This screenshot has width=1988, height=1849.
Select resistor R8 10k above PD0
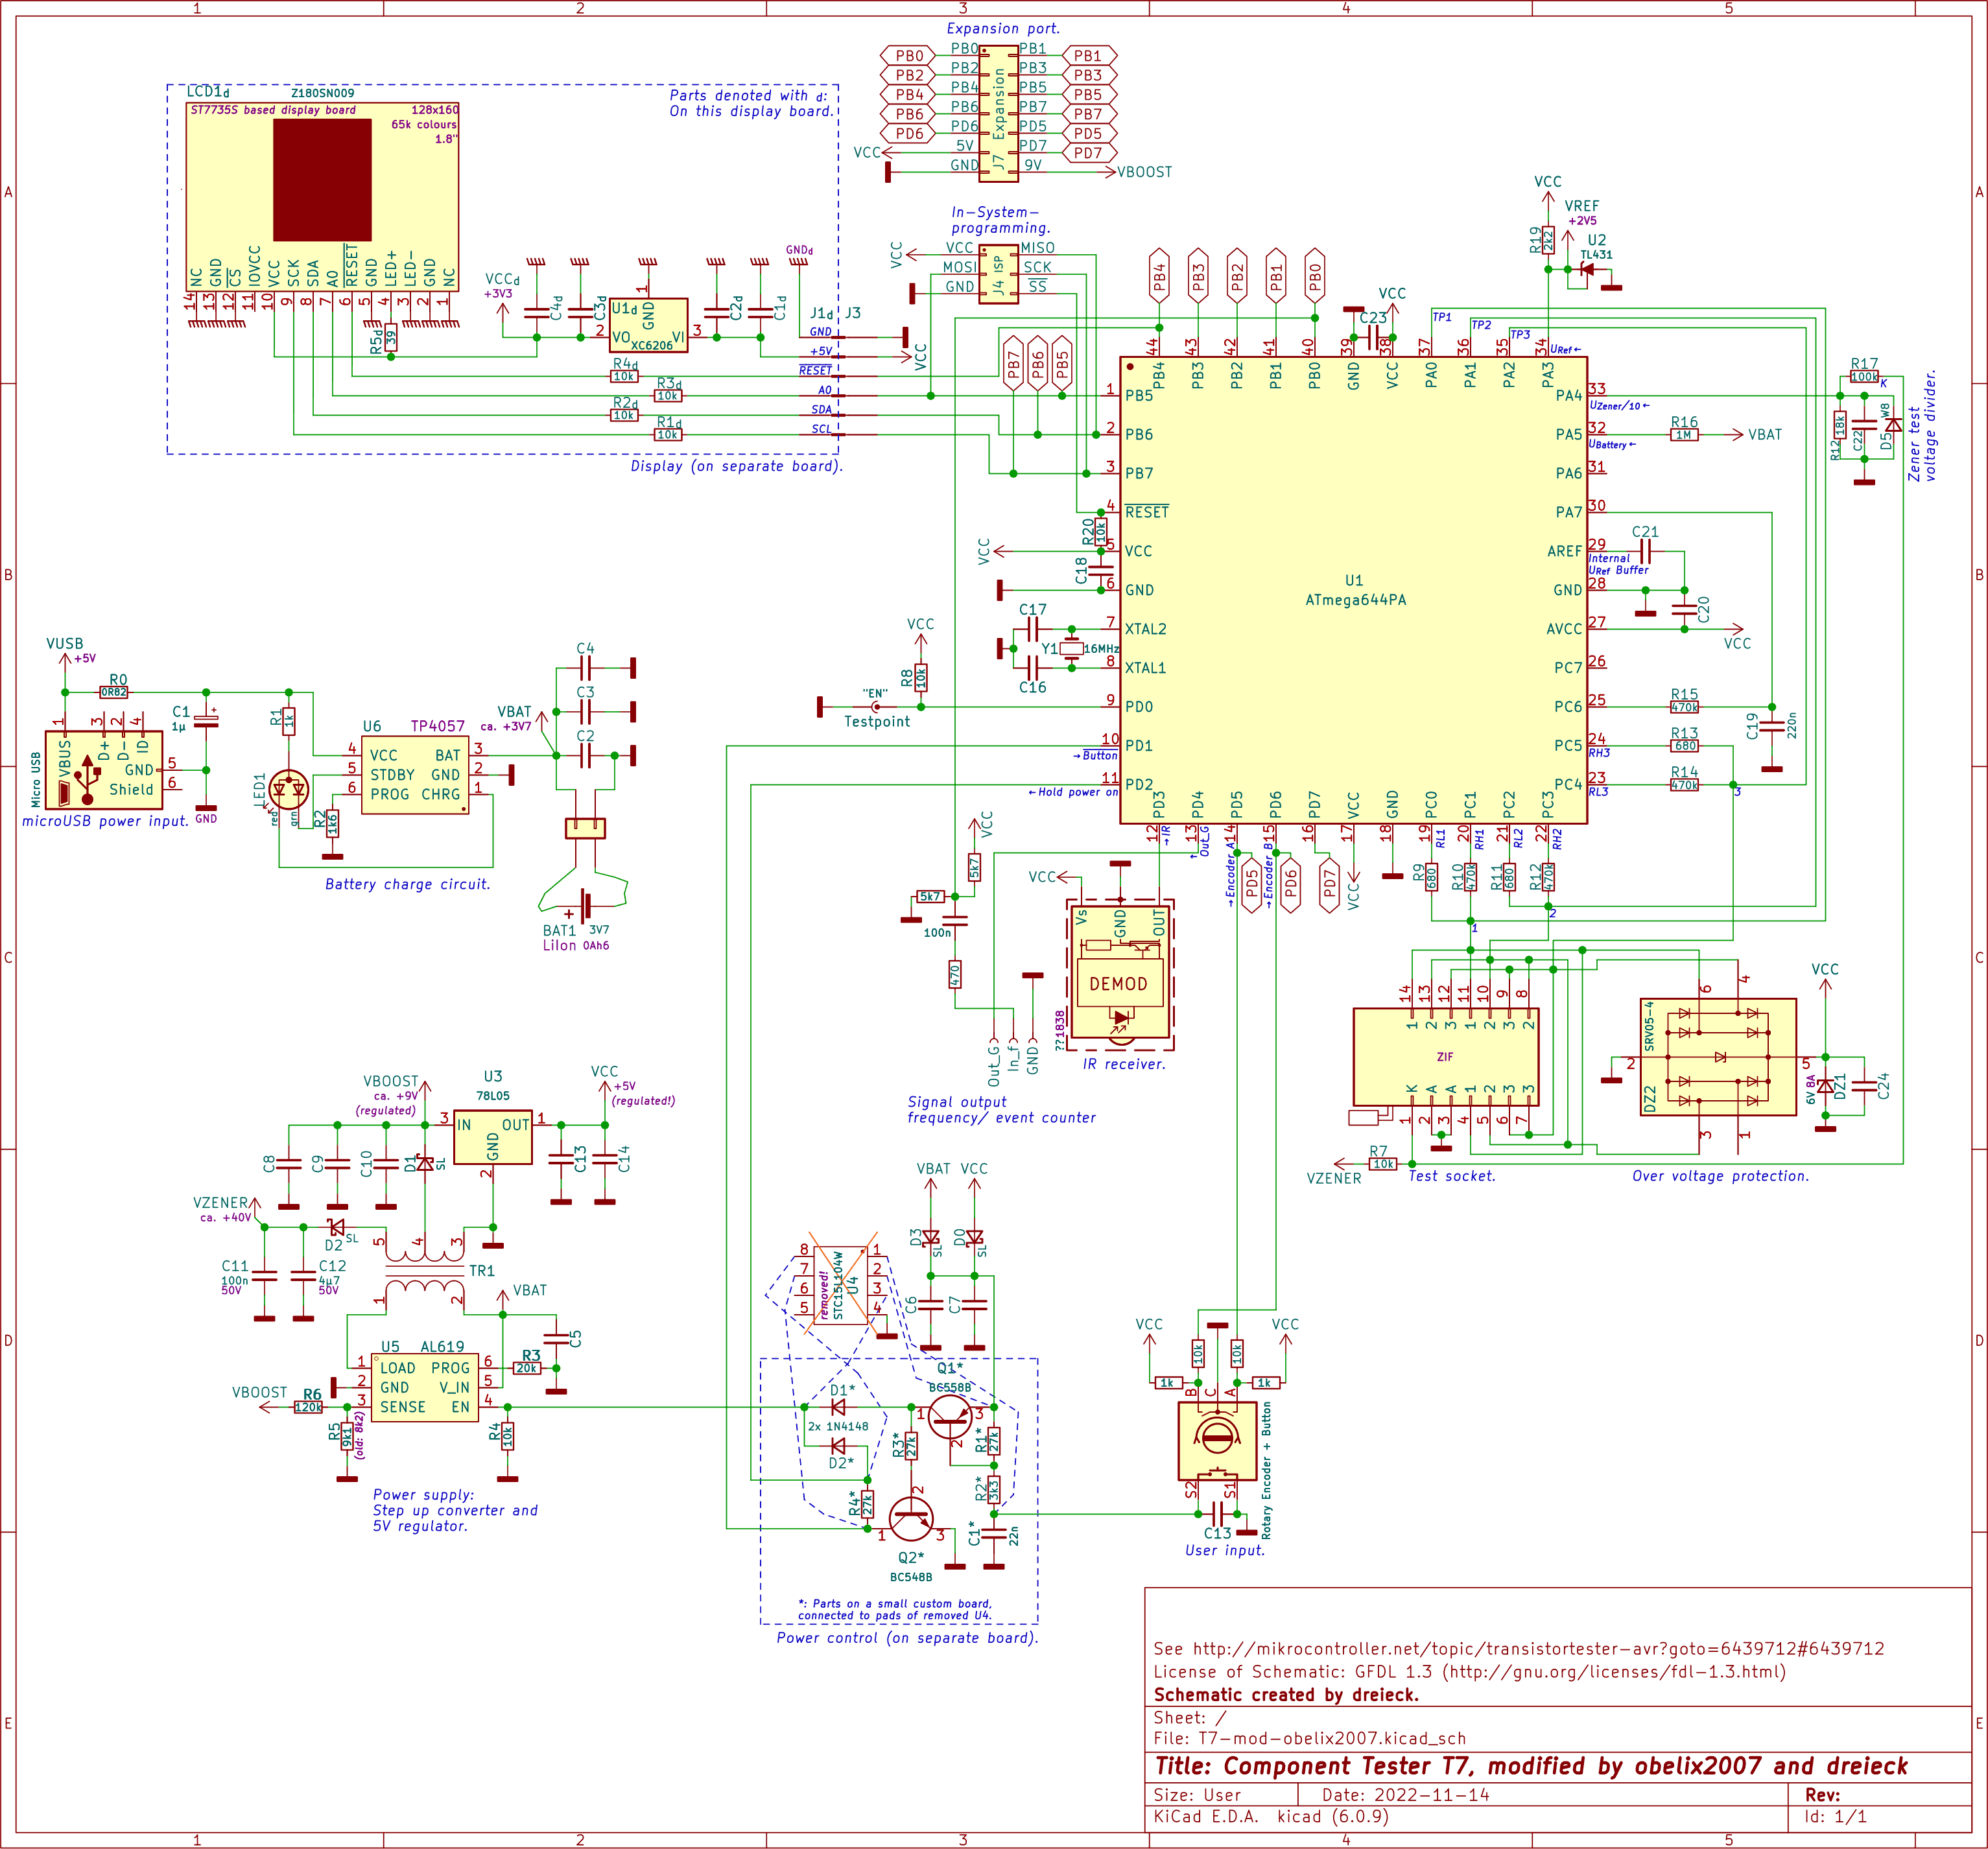[x=921, y=677]
